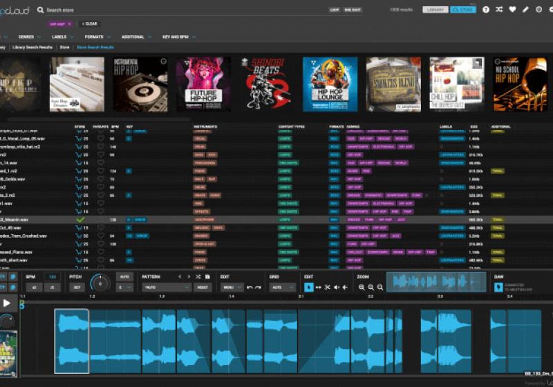Switch to the Store tab
This screenshot has width=553, height=387.
tap(463, 10)
